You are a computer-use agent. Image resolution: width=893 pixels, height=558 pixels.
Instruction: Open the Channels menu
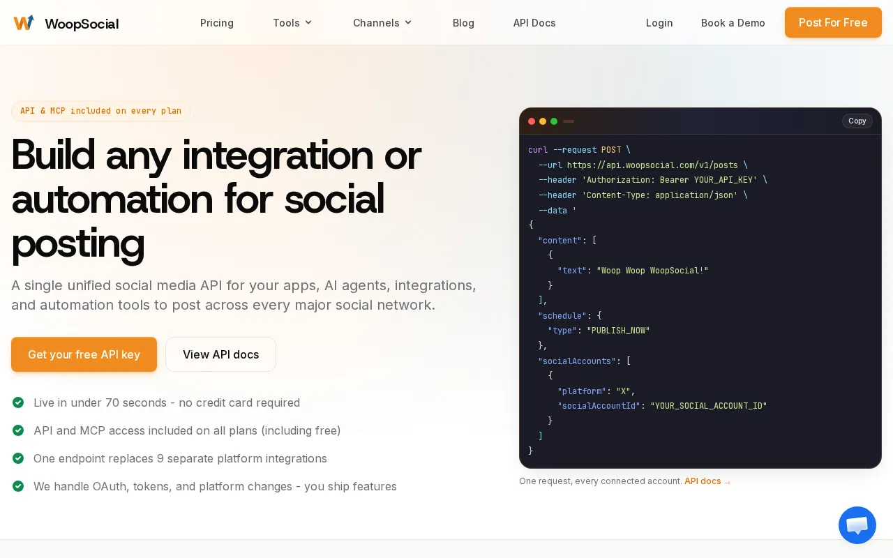[382, 23]
